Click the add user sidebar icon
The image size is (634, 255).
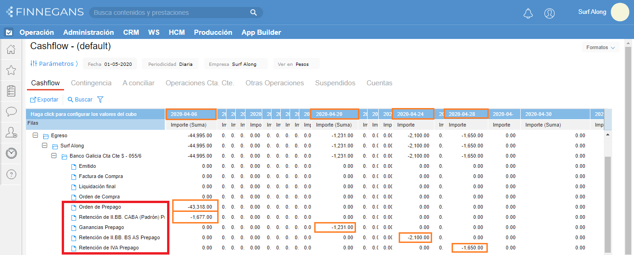tap(11, 133)
